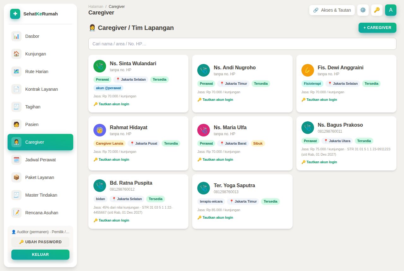Select the active Caregiver menu item
Viewport: 404px width, 271px height.
[x=40, y=142]
